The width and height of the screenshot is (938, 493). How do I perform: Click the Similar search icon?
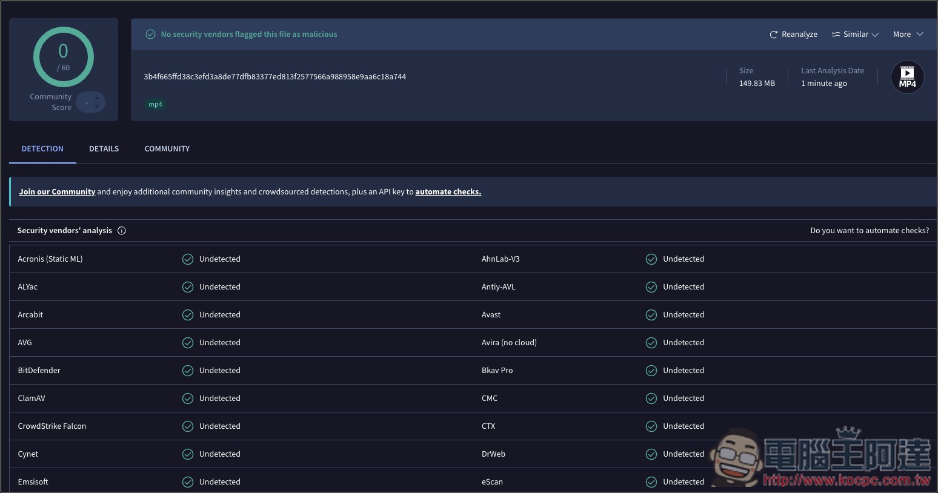[836, 35]
